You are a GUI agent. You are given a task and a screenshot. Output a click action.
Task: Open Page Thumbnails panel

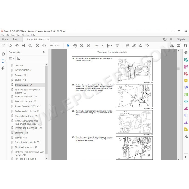tap(3, 54)
